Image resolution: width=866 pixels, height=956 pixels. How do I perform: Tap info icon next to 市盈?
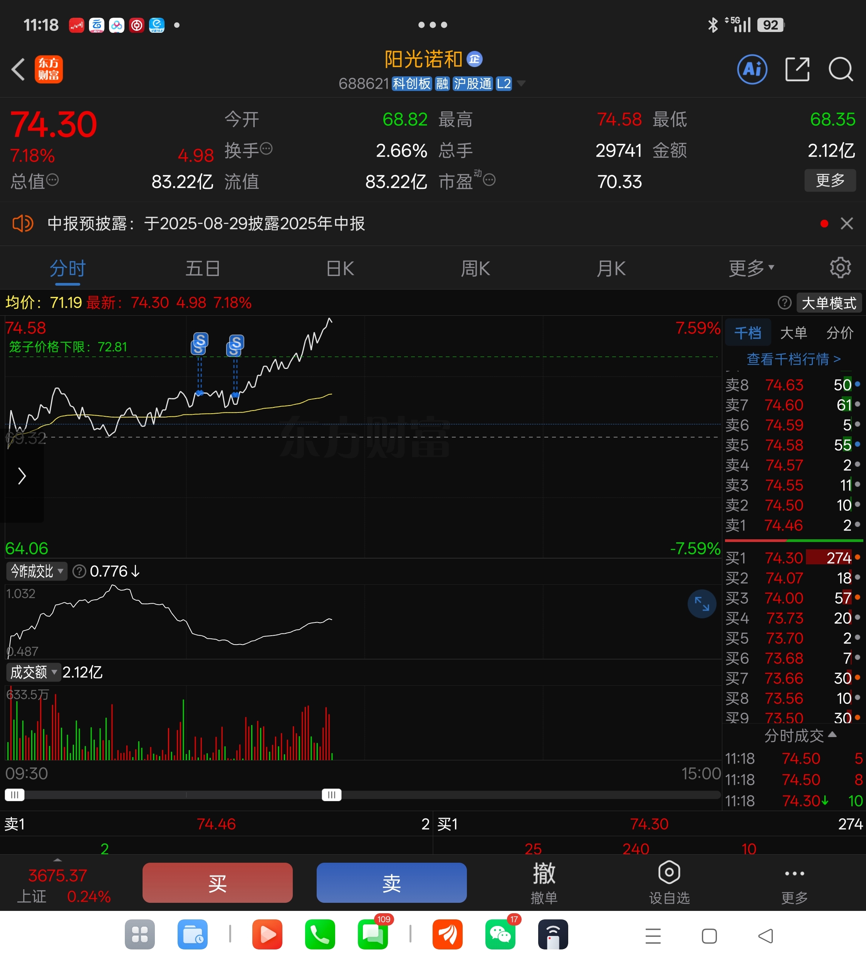point(489,180)
